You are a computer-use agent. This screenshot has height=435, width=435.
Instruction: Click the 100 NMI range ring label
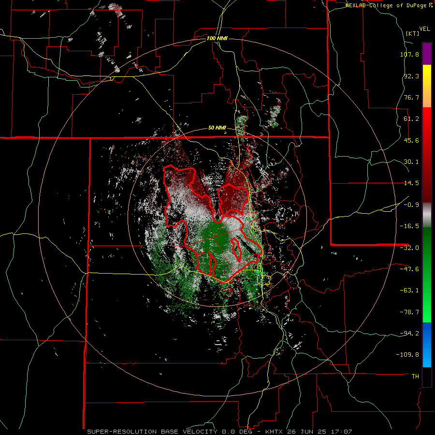point(217,38)
